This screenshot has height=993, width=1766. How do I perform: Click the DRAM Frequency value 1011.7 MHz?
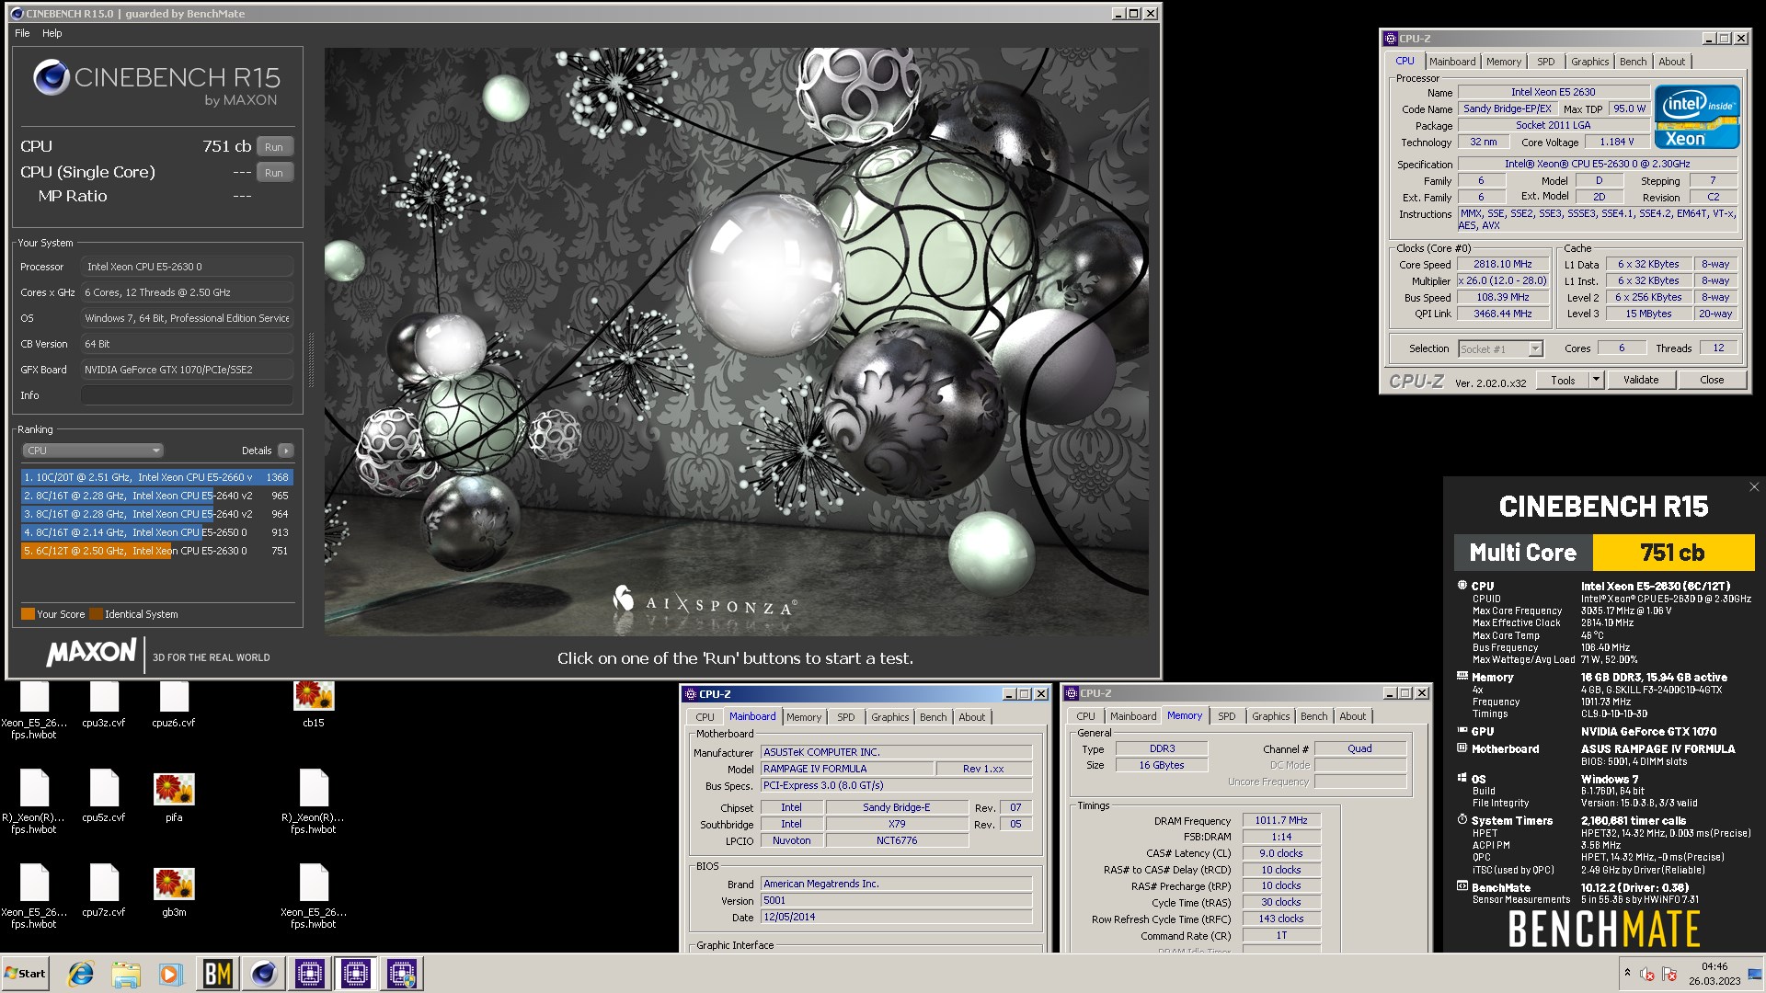click(x=1280, y=820)
